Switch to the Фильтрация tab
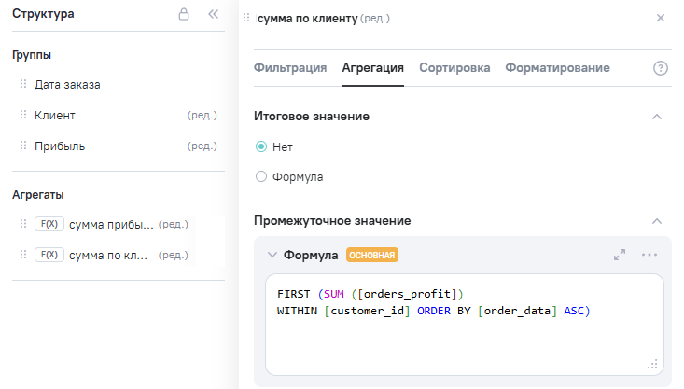 pos(289,68)
